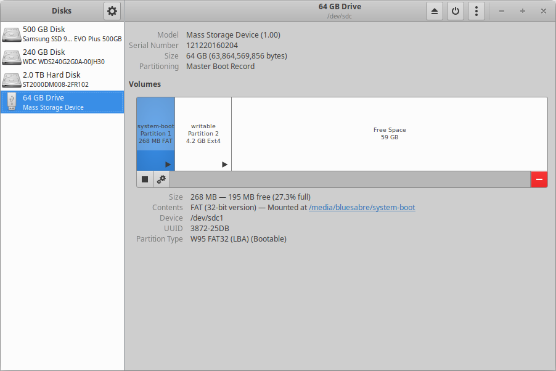Delete the selected partition with the red minus
The height and width of the screenshot is (371, 556).
tap(539, 179)
